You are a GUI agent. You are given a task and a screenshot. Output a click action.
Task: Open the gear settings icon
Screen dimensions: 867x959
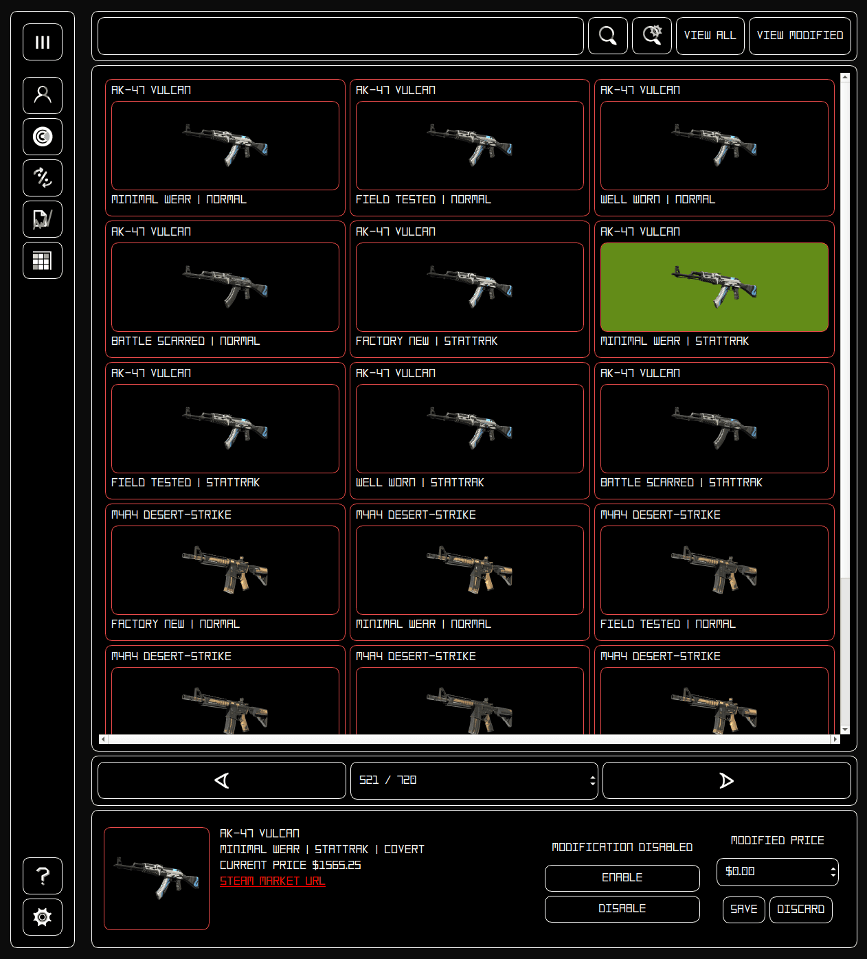click(43, 917)
